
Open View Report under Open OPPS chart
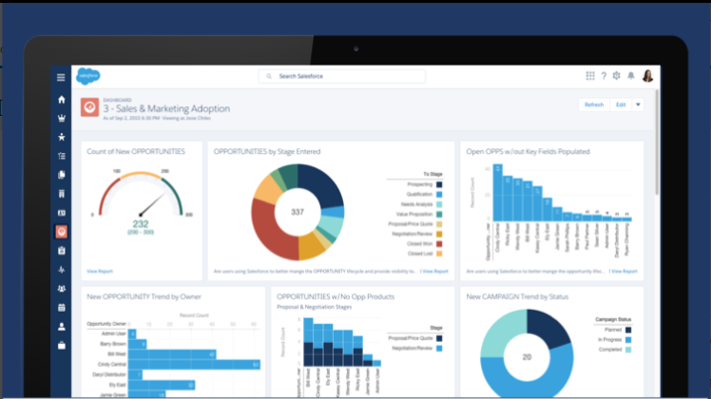coord(625,271)
